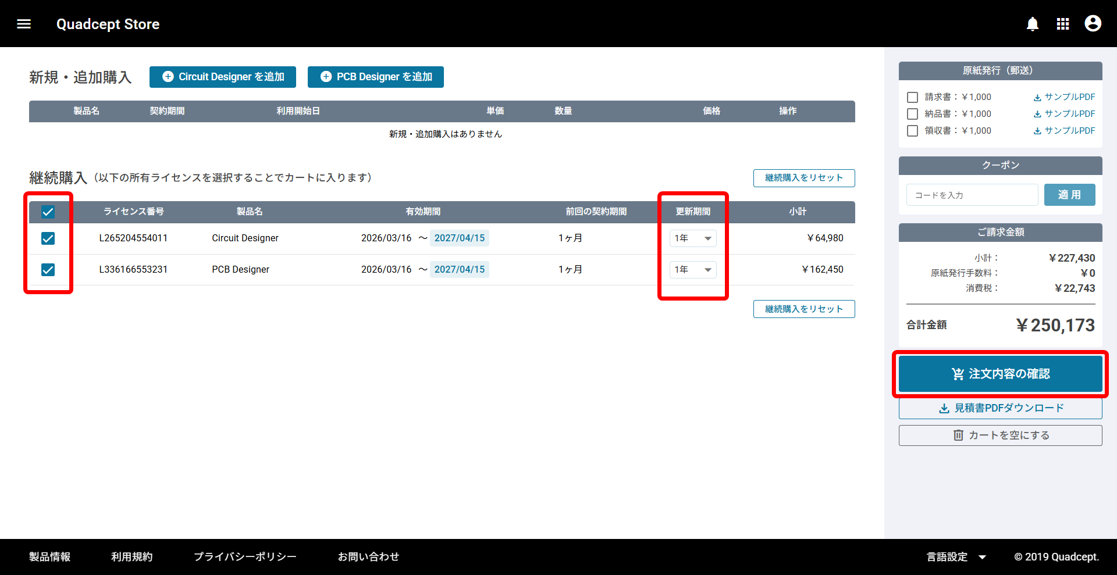Open お問い合わせ in the footer
This screenshot has height=575, width=1117.
tap(368, 557)
